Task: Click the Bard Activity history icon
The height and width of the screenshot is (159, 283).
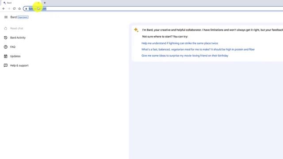Action: [6, 38]
